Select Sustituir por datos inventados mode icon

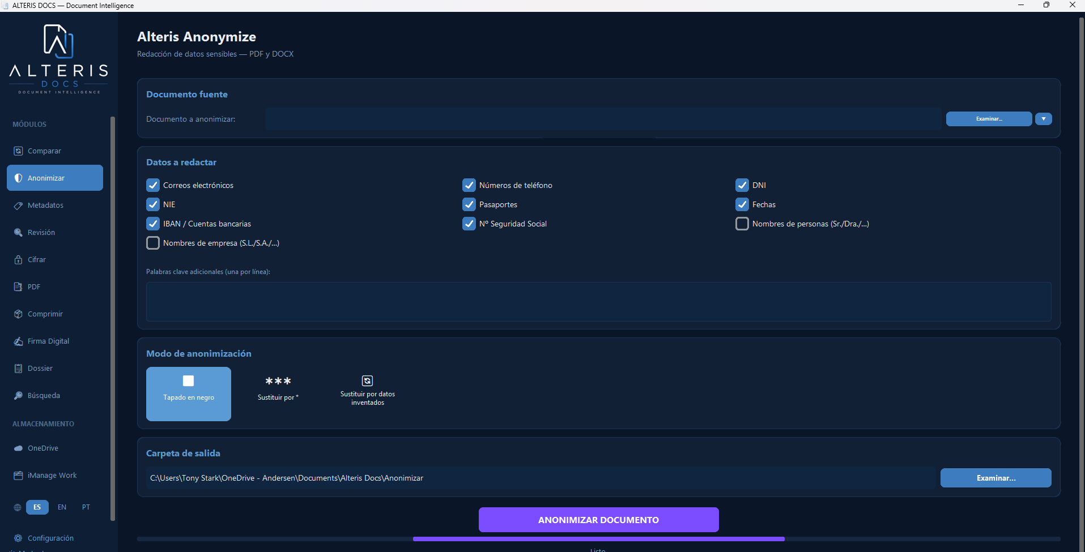367,380
